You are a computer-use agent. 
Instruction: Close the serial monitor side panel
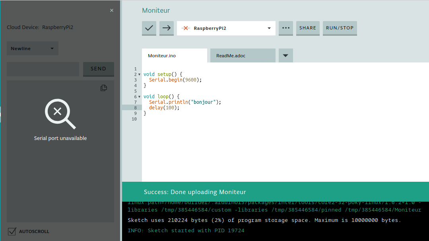112,10
